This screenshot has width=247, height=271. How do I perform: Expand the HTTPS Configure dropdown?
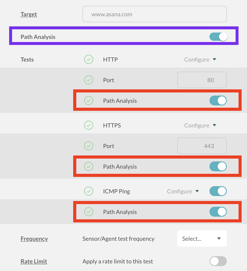click(x=200, y=125)
